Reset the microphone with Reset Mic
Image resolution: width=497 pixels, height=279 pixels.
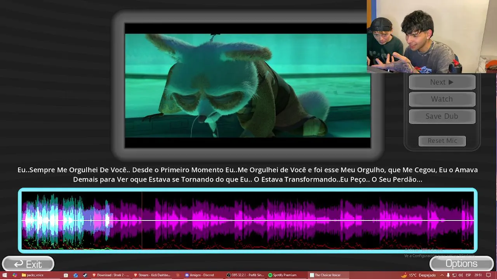pos(442,141)
